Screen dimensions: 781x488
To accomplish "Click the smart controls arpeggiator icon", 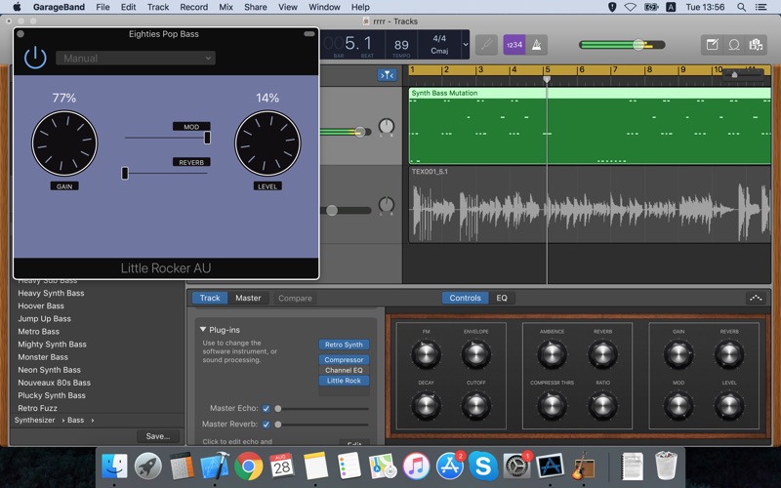I will tap(755, 298).
